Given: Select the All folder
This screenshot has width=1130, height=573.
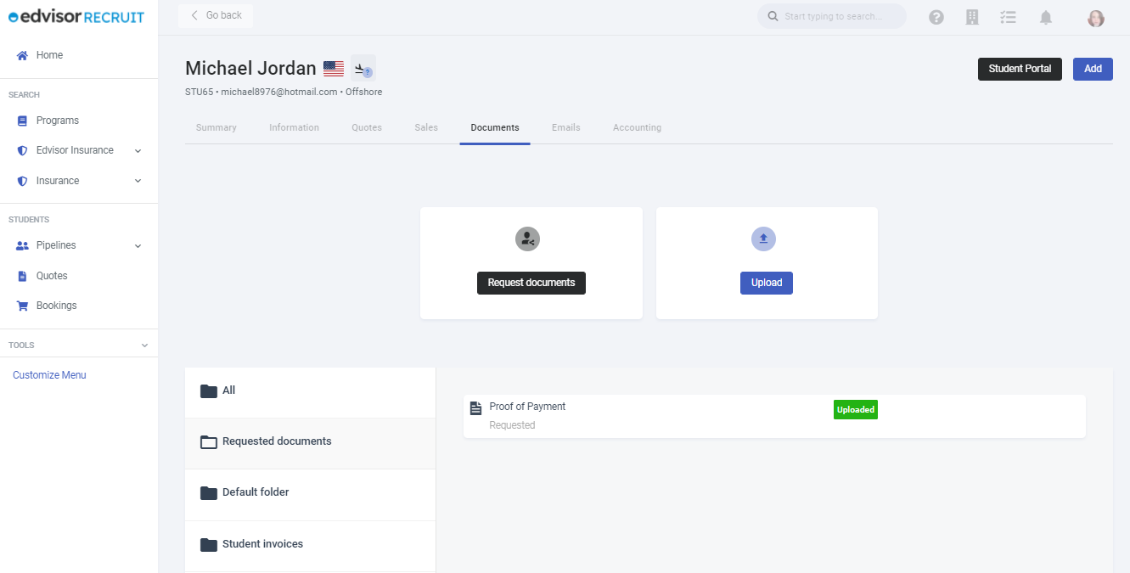Looking at the screenshot, I should click(x=311, y=391).
